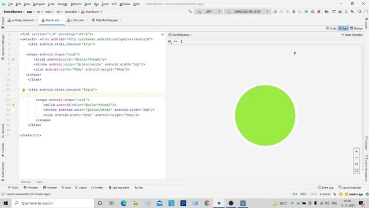Click the Windows taskbar search box
The image size is (369, 208).
pyautogui.click(x=52, y=203)
